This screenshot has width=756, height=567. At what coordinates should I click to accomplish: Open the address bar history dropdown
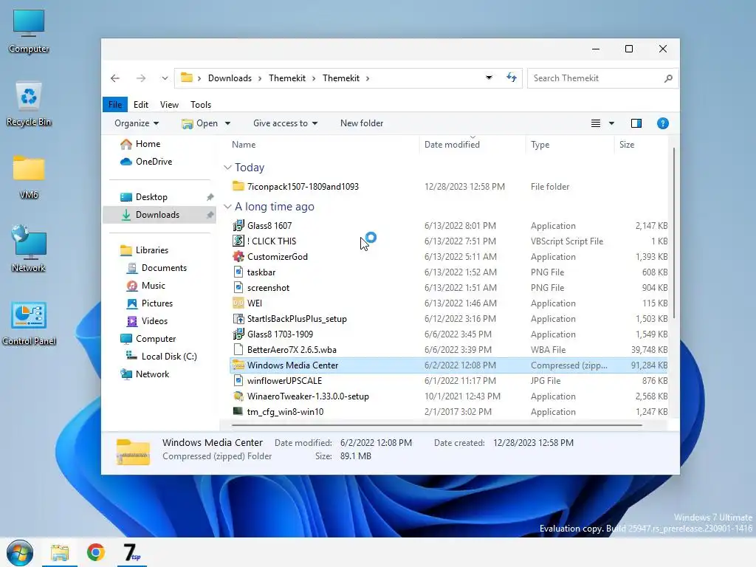tap(489, 78)
